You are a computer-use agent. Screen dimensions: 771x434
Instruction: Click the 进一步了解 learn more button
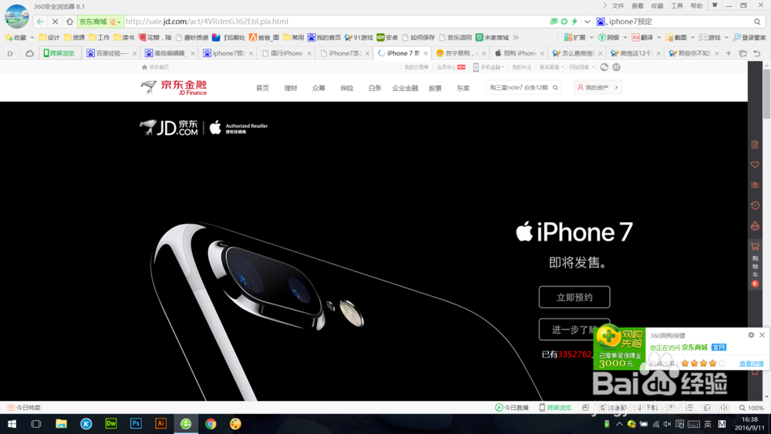pyautogui.click(x=574, y=329)
